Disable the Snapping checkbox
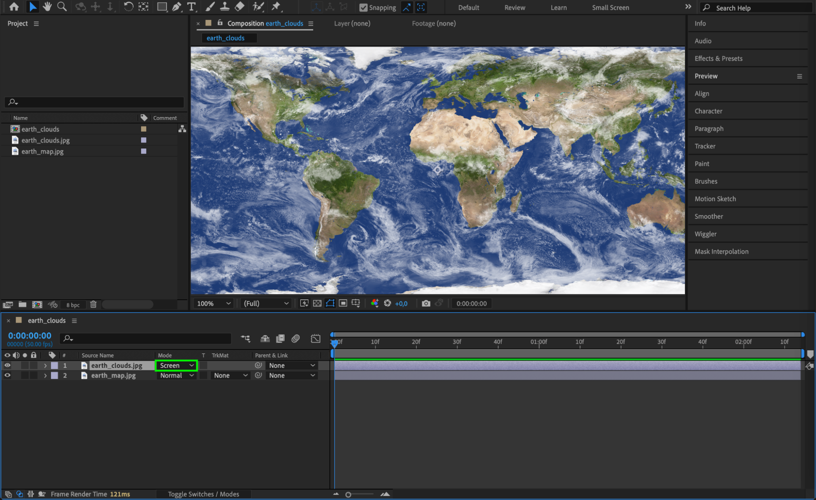The height and width of the screenshot is (500, 816). (363, 7)
